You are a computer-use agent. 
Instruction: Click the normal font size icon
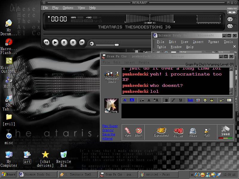point(149,100)
